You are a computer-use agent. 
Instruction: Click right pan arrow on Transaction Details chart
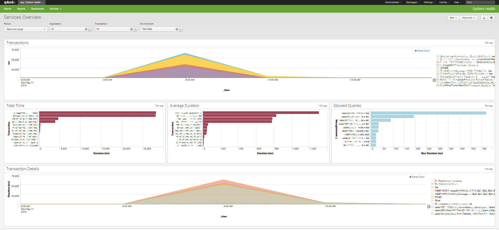click(x=429, y=207)
